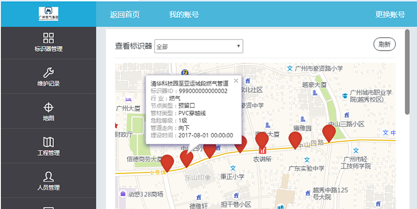Image resolution: width=417 pixels, height=209 pixels.
Task: Click the dropdown arrow beside 全部
Action: click(x=239, y=46)
